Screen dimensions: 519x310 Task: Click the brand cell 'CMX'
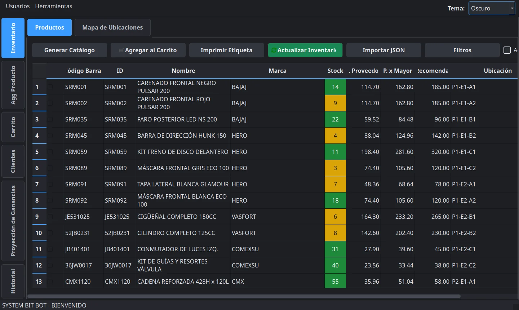coord(278,282)
